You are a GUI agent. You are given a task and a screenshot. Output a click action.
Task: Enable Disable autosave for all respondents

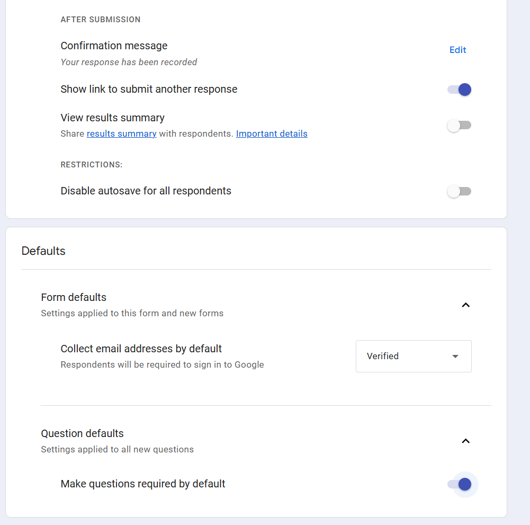point(459,191)
